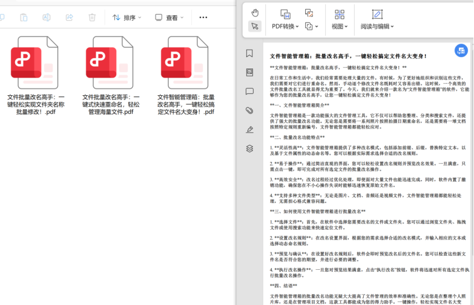The width and height of the screenshot is (474, 305).
Task: Click the paragraph starting 2. **易于操作**
Action: point(368,166)
